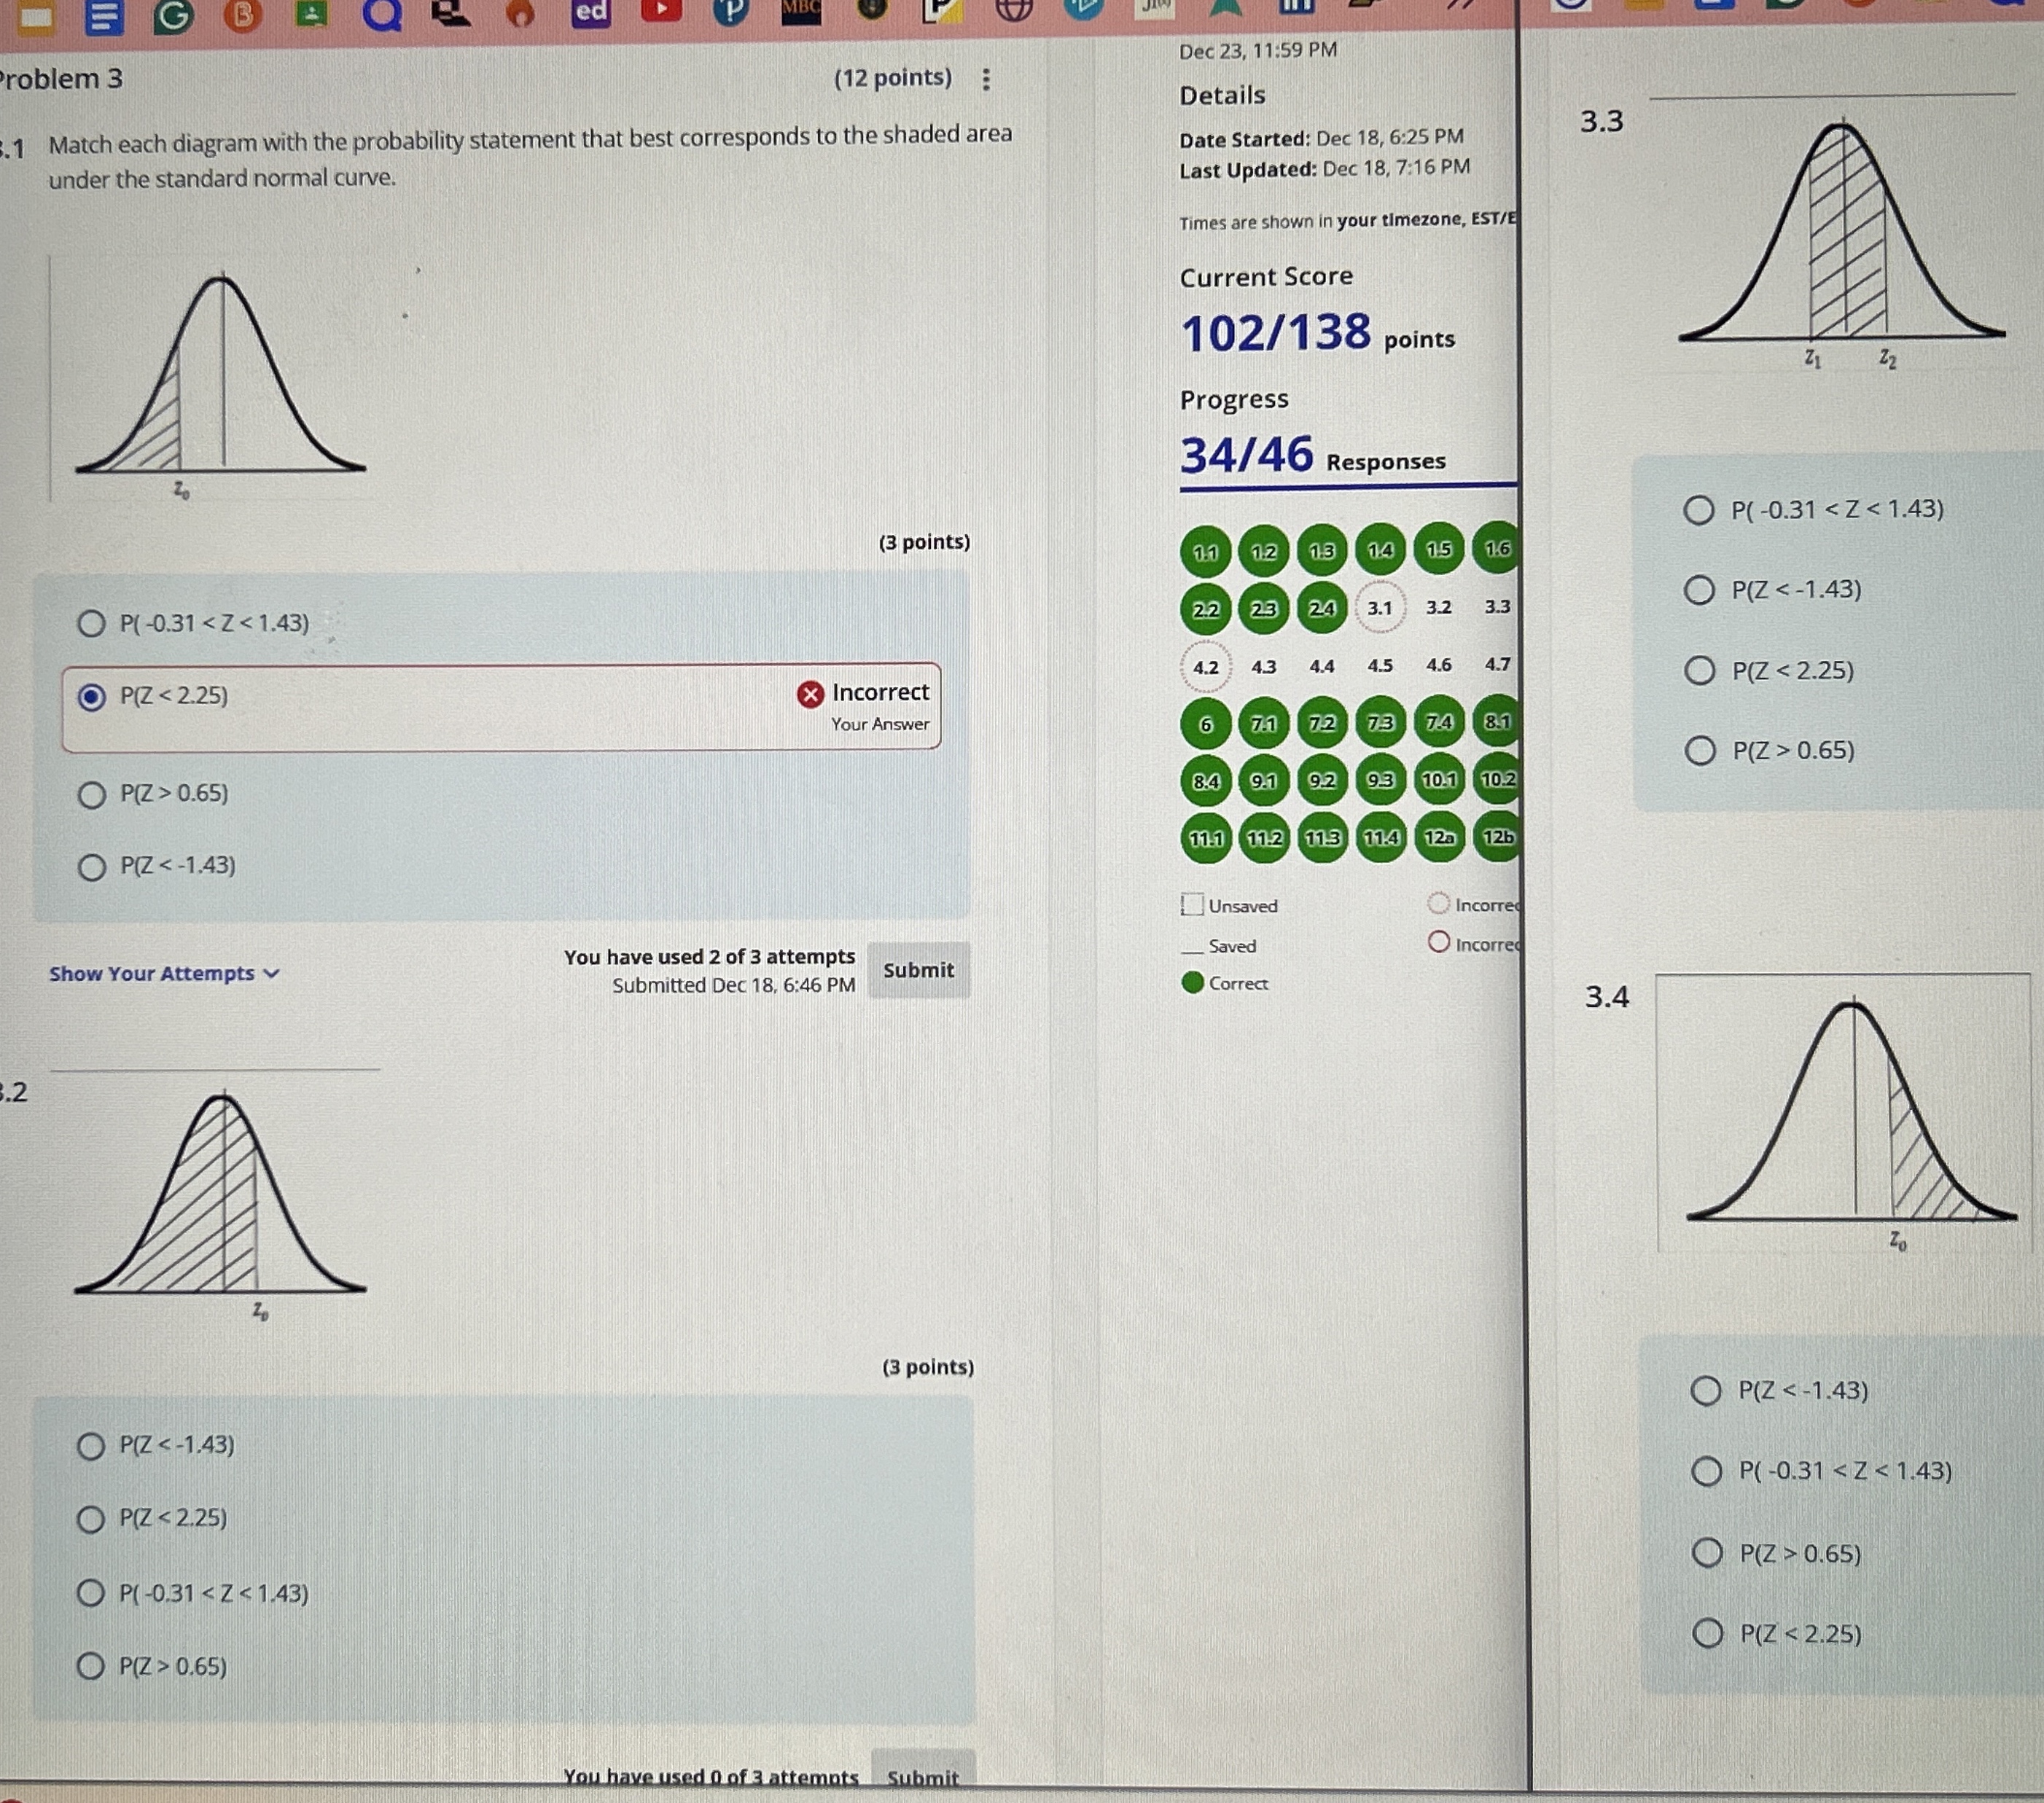Go to question 3.2 in progress grid
The width and height of the screenshot is (2044, 1803).
[x=1438, y=607]
